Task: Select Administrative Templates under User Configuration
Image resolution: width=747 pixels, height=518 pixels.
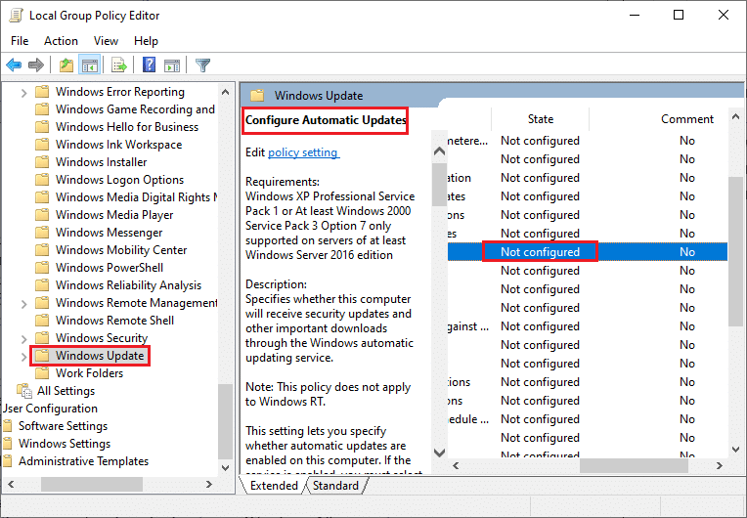Action: [83, 461]
